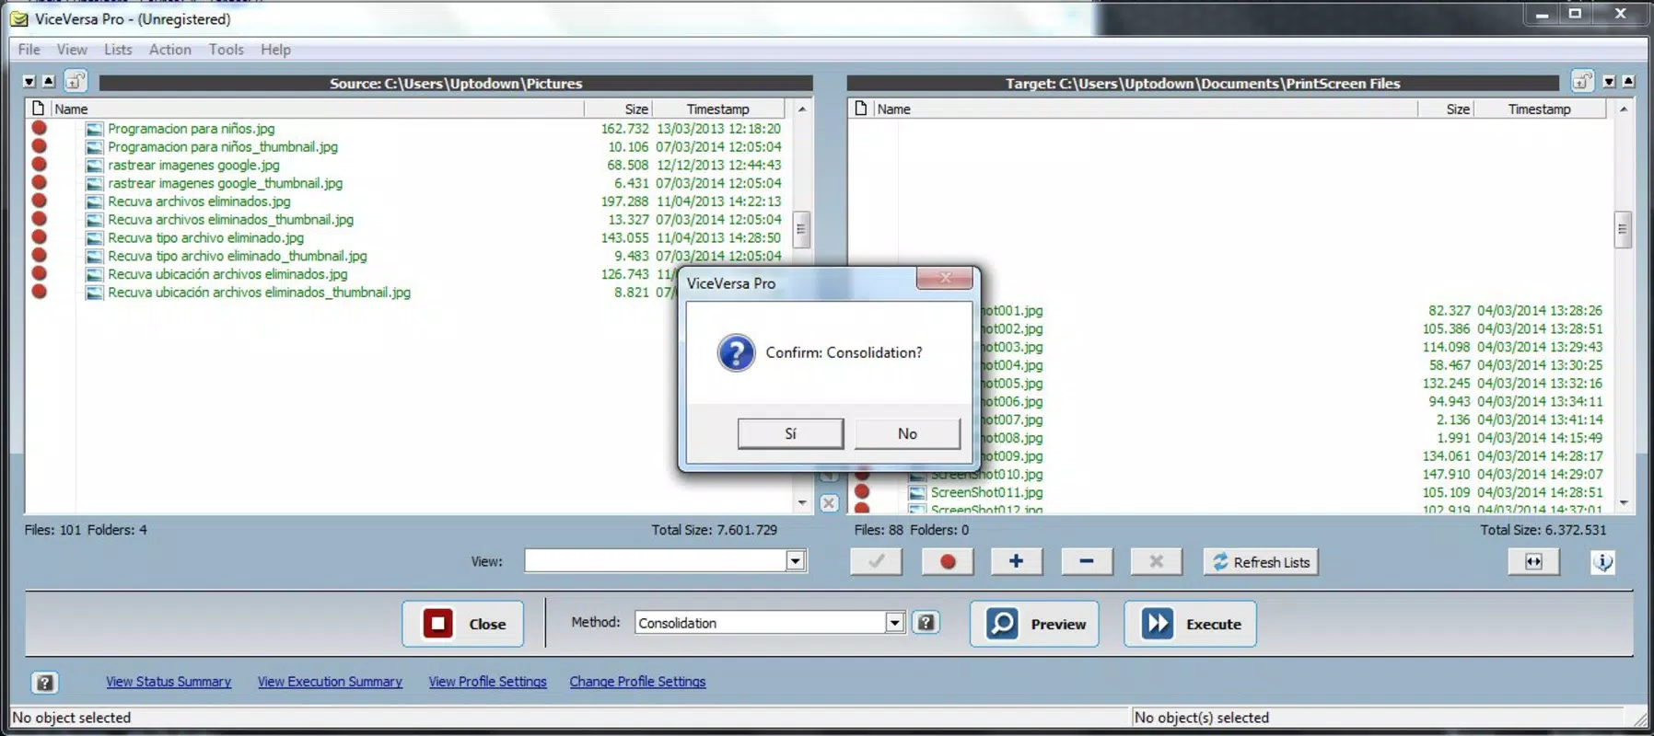Click the source panel up-arrow icon

pyautogui.click(x=49, y=81)
